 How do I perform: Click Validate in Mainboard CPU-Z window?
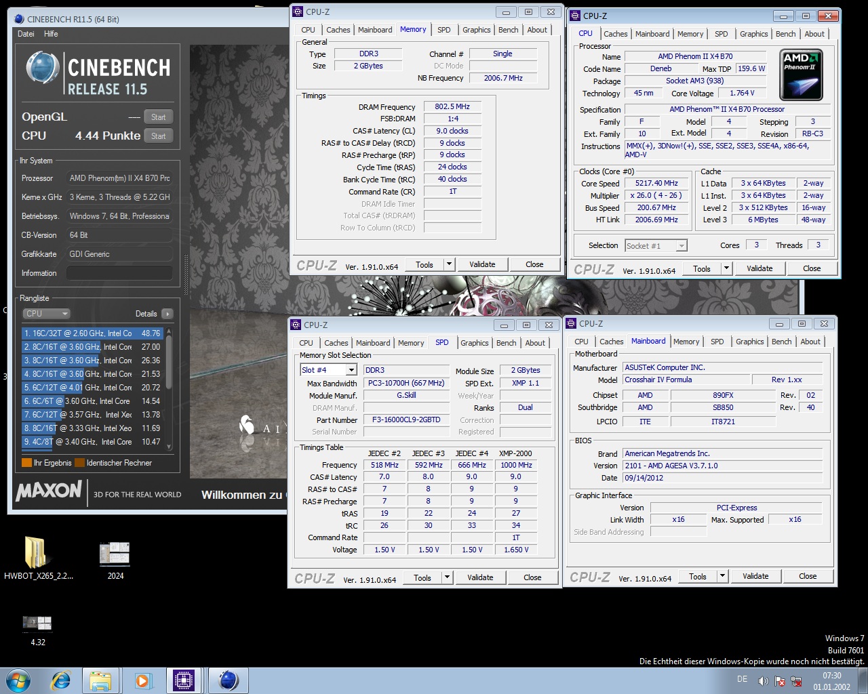click(x=755, y=576)
